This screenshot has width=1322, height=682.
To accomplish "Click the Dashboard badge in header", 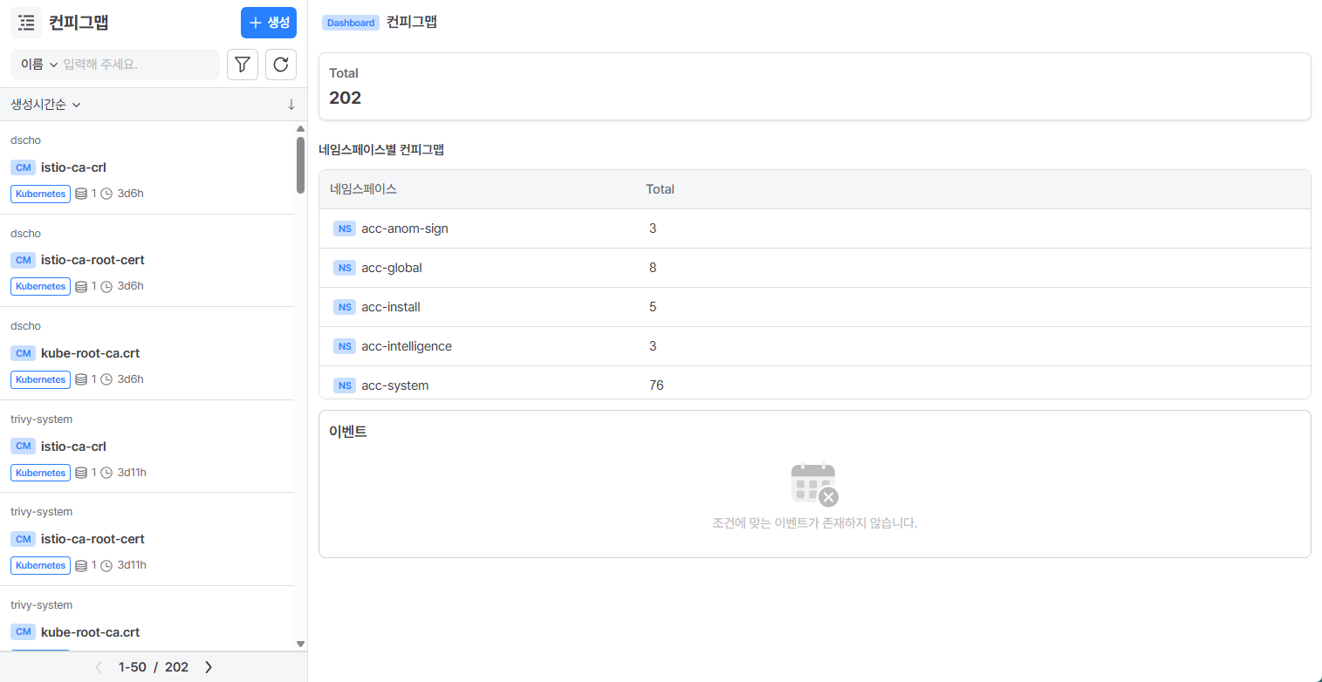I will pos(351,23).
